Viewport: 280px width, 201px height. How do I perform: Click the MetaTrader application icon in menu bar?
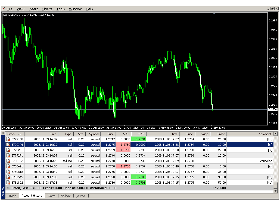(3, 9)
